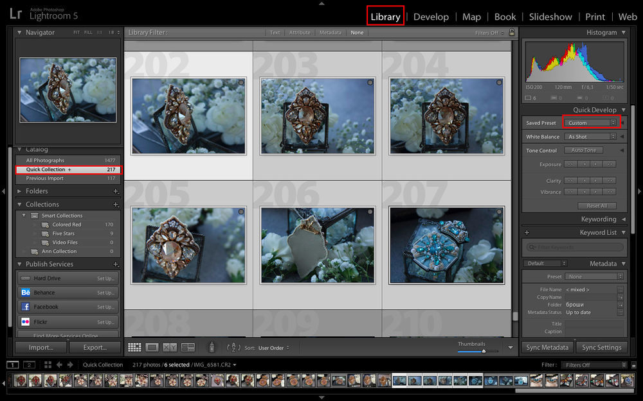Collapse the Histogram panel
Viewport: 643px width, 401px height.
624,32
